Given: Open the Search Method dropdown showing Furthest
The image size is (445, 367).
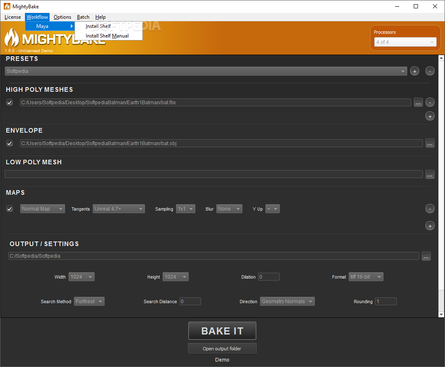Looking at the screenshot, I should tap(89, 302).
